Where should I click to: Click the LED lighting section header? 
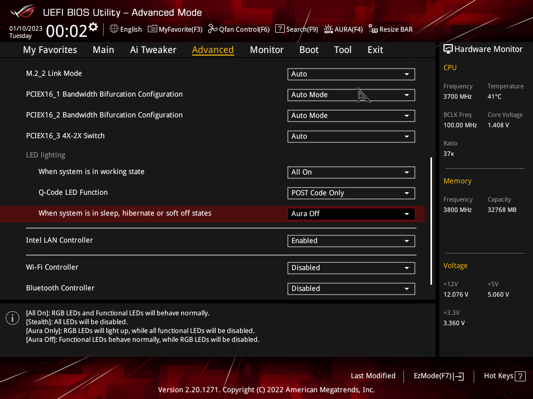coord(46,155)
